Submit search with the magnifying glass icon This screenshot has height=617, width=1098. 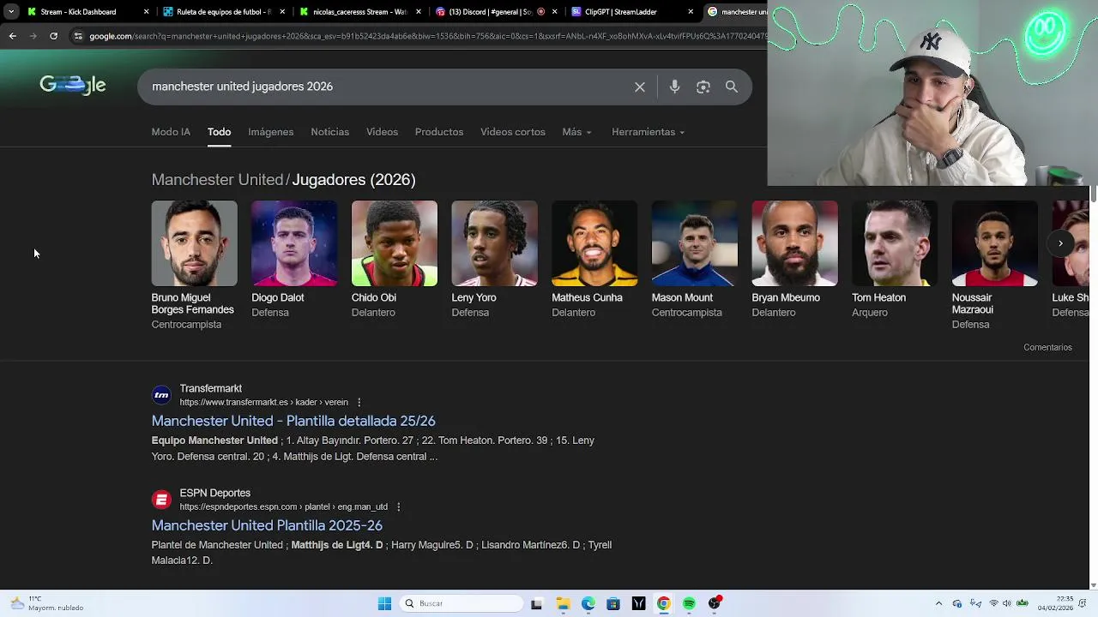pos(732,87)
